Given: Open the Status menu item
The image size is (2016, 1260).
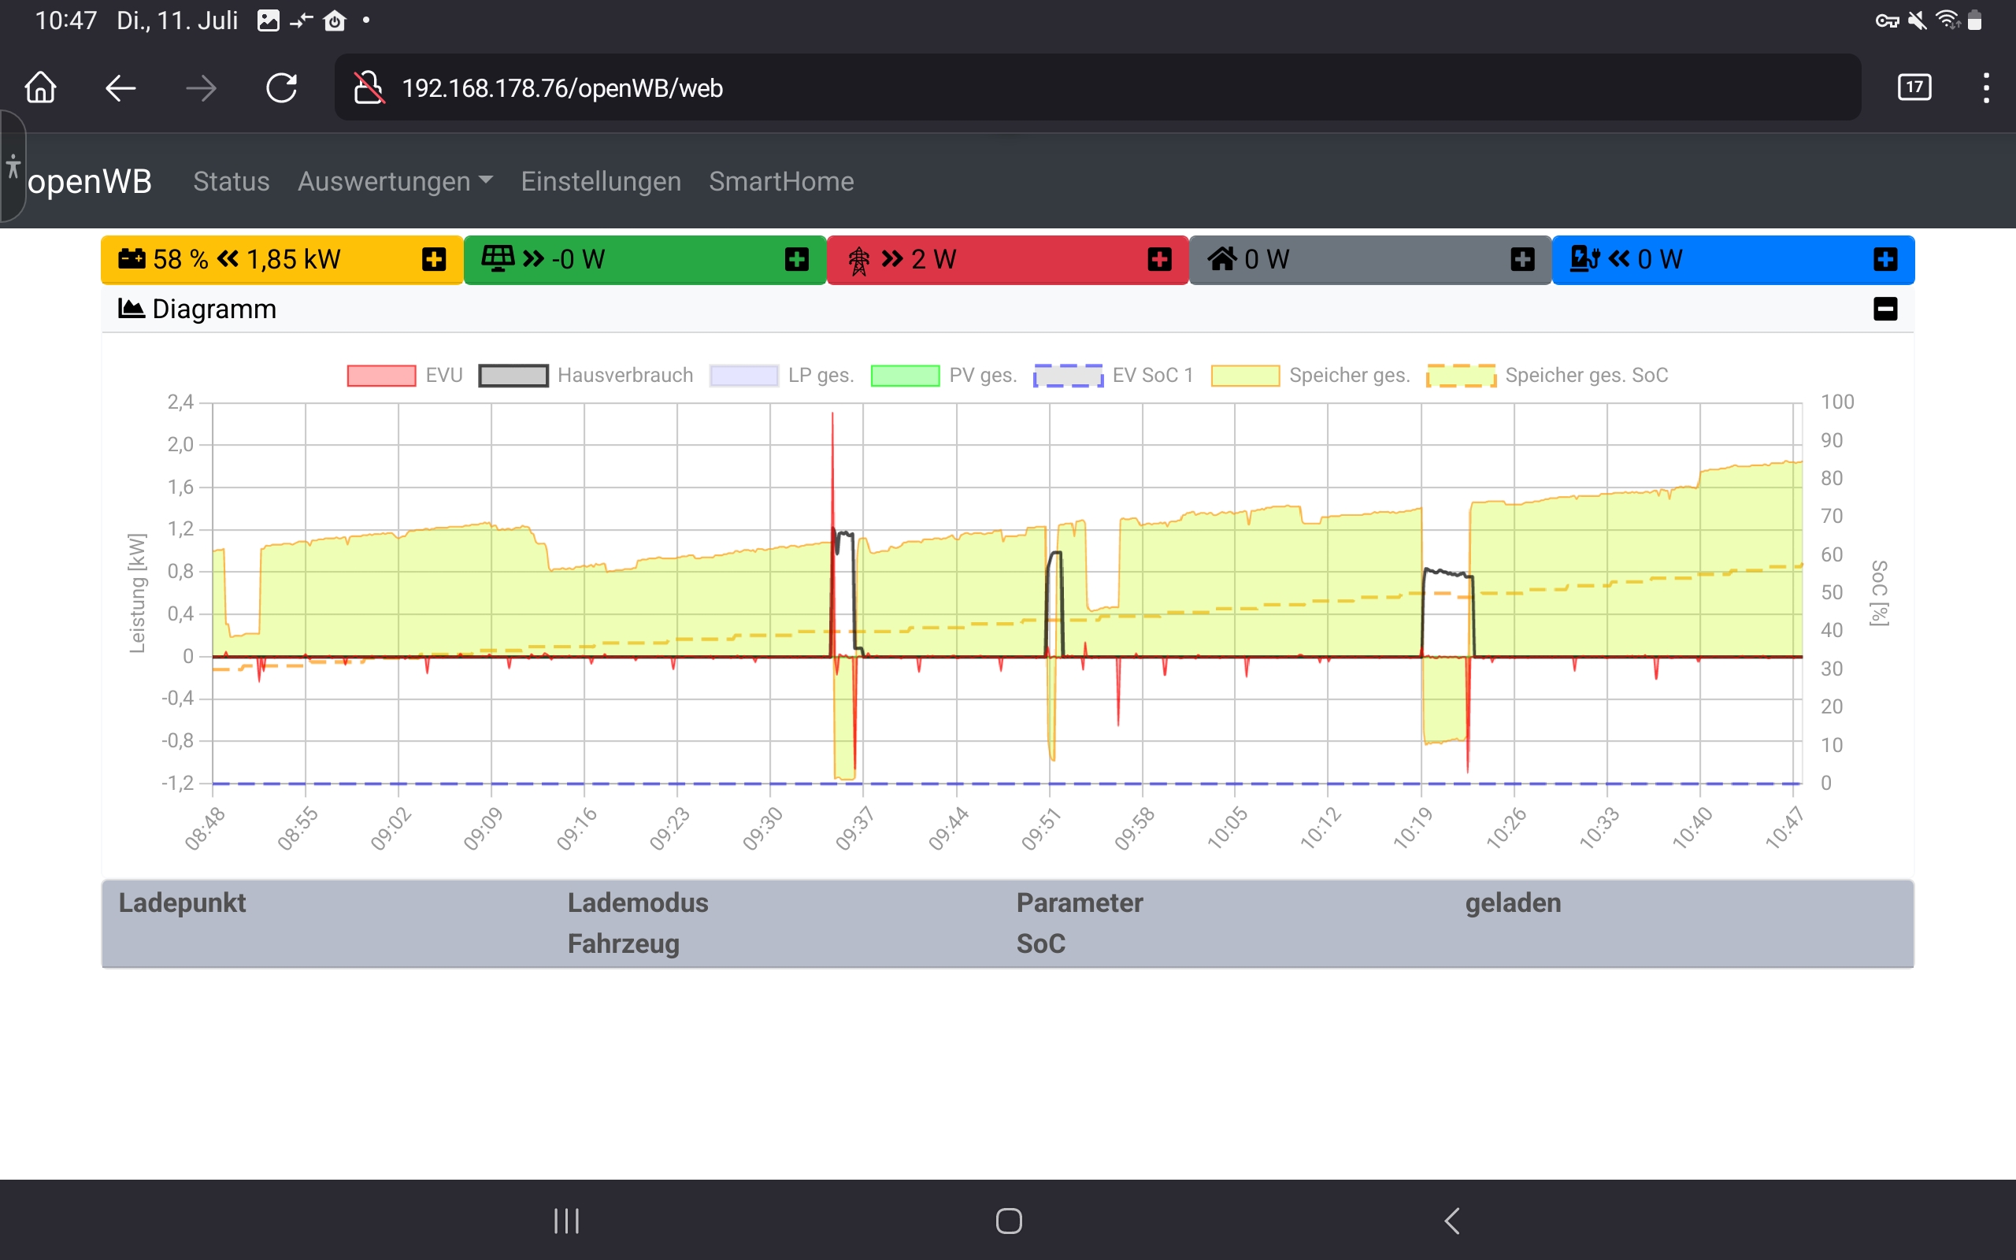Looking at the screenshot, I should (x=231, y=182).
